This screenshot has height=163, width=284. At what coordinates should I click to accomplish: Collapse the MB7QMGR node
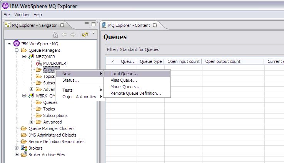pyautogui.click(x=24, y=56)
